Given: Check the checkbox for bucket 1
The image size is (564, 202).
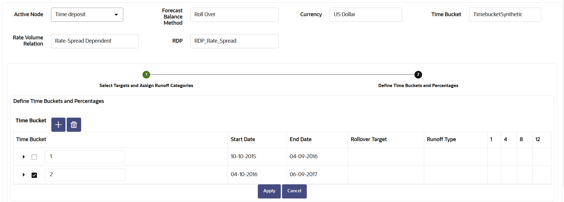Looking at the screenshot, I should 34,157.
